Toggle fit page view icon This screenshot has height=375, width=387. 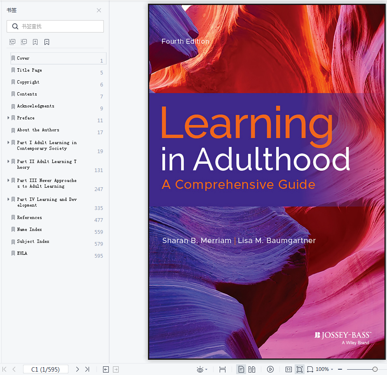point(299,369)
